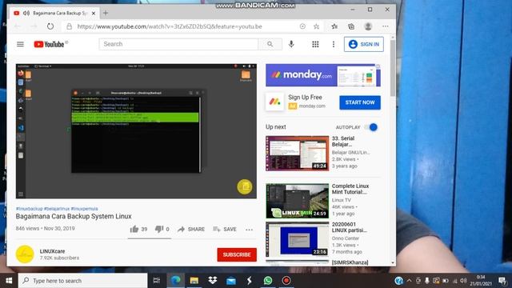Close the Bagaimana Cara Backup tab
Viewport: 512px width, 288px height.
(x=94, y=13)
